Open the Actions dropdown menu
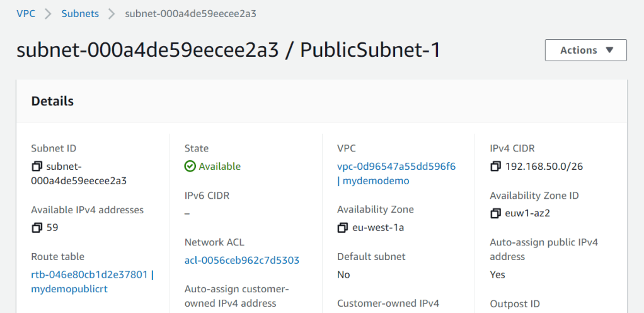The image size is (644, 313). tap(585, 50)
